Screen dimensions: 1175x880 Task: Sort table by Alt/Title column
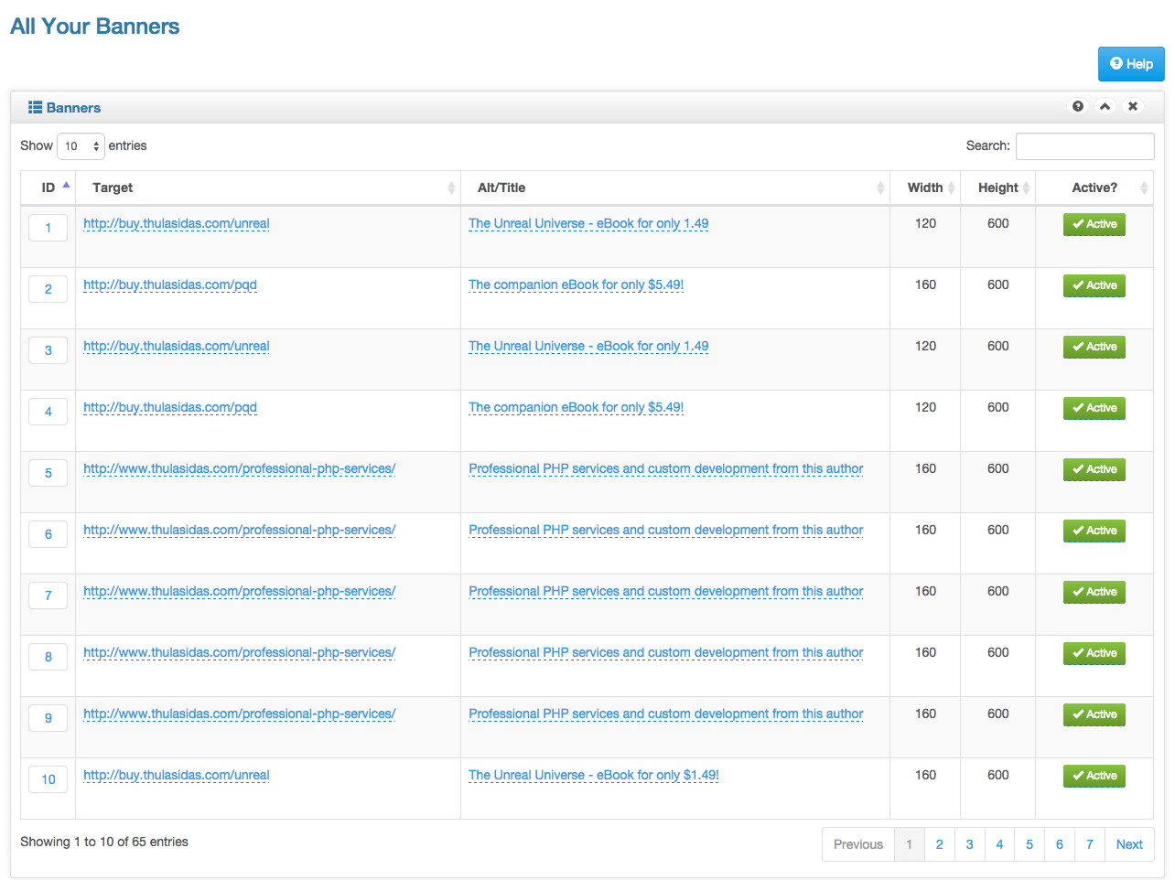click(x=675, y=188)
